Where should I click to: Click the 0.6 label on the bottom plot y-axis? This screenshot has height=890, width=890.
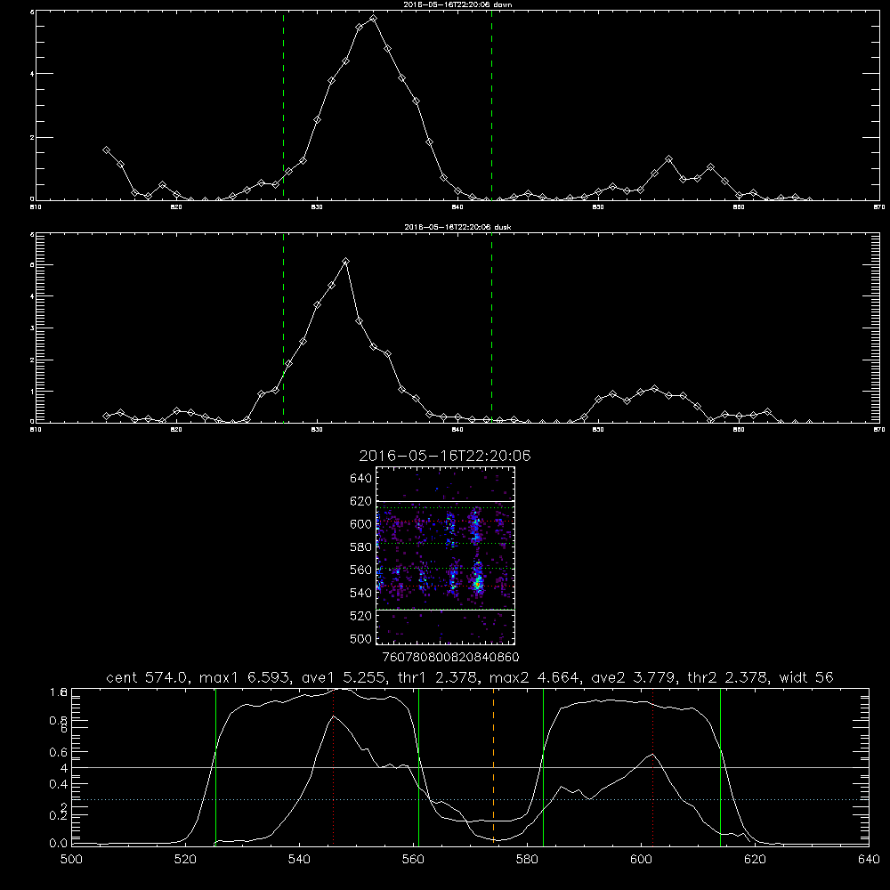click(x=59, y=752)
